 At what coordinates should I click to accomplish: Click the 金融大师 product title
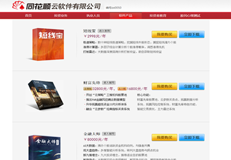(x=92, y=134)
